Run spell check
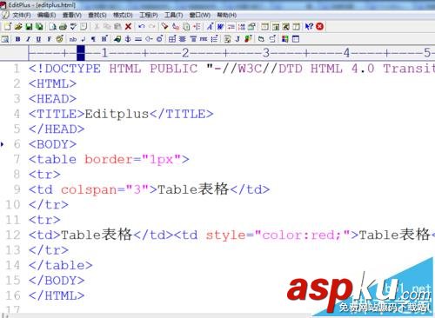The height and width of the screenshot is (318, 435). [x=73, y=27]
